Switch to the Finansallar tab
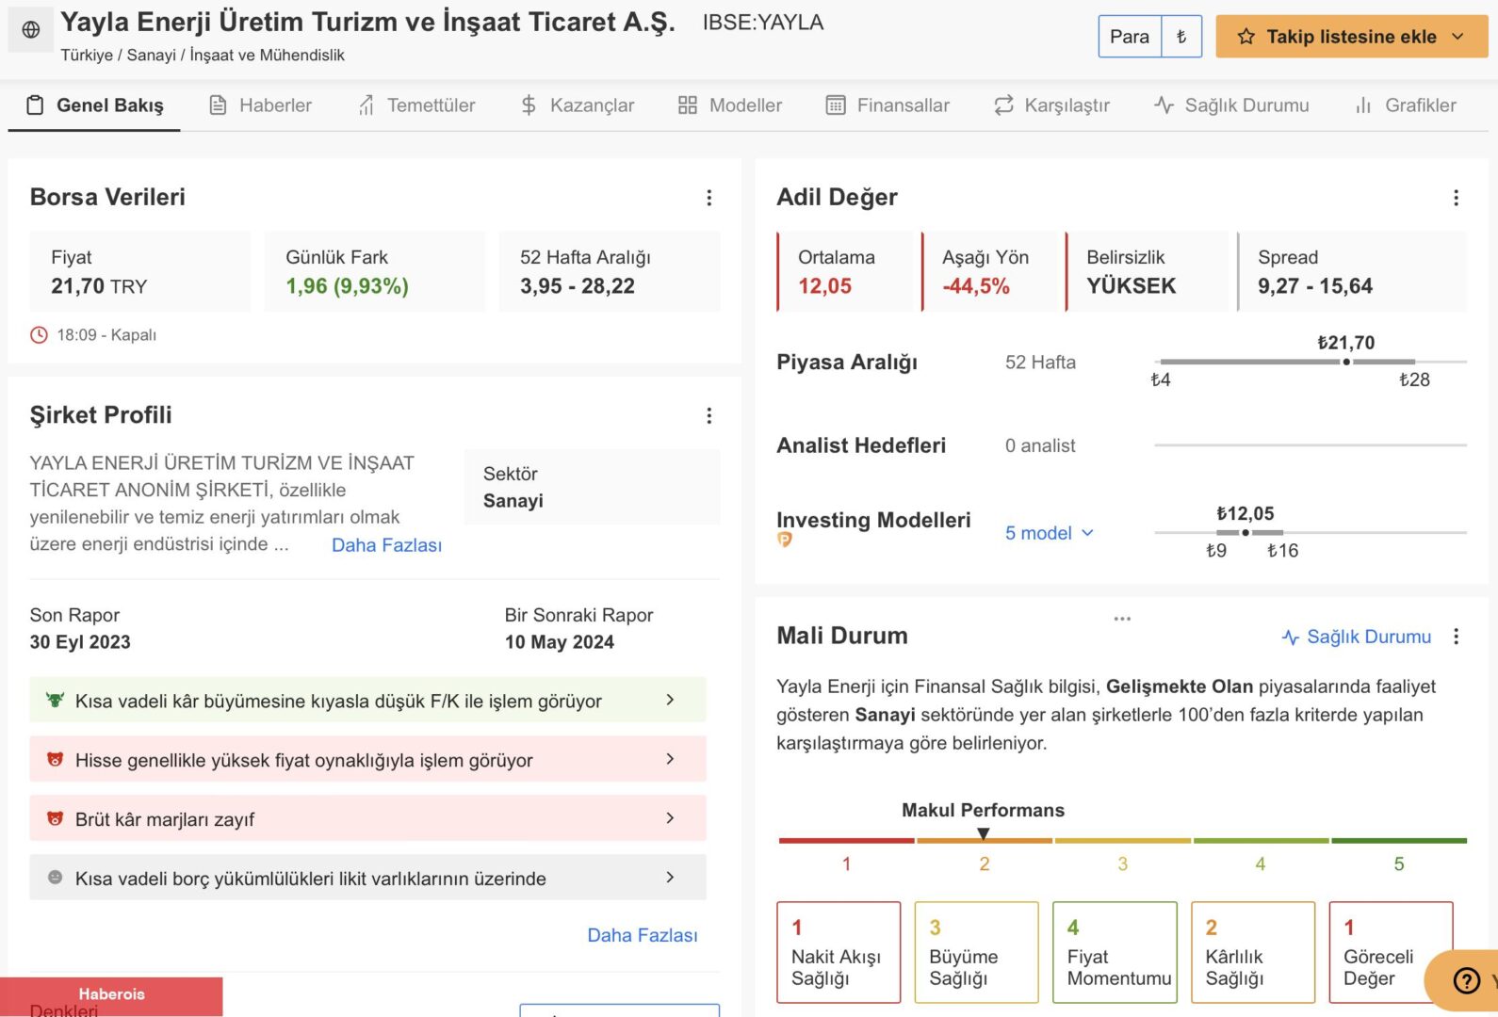1498x1017 pixels. (x=887, y=105)
